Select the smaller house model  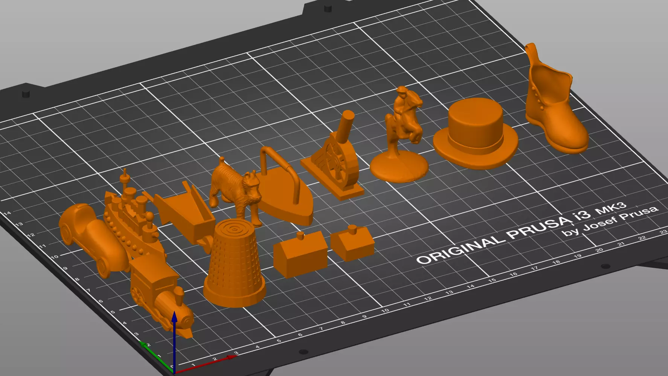click(x=352, y=243)
